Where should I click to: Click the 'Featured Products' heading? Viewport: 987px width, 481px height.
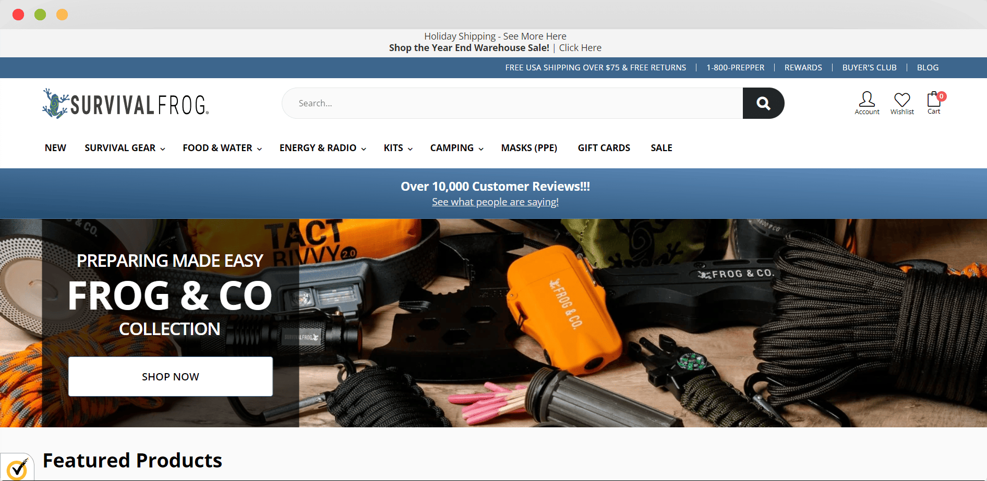(x=133, y=461)
